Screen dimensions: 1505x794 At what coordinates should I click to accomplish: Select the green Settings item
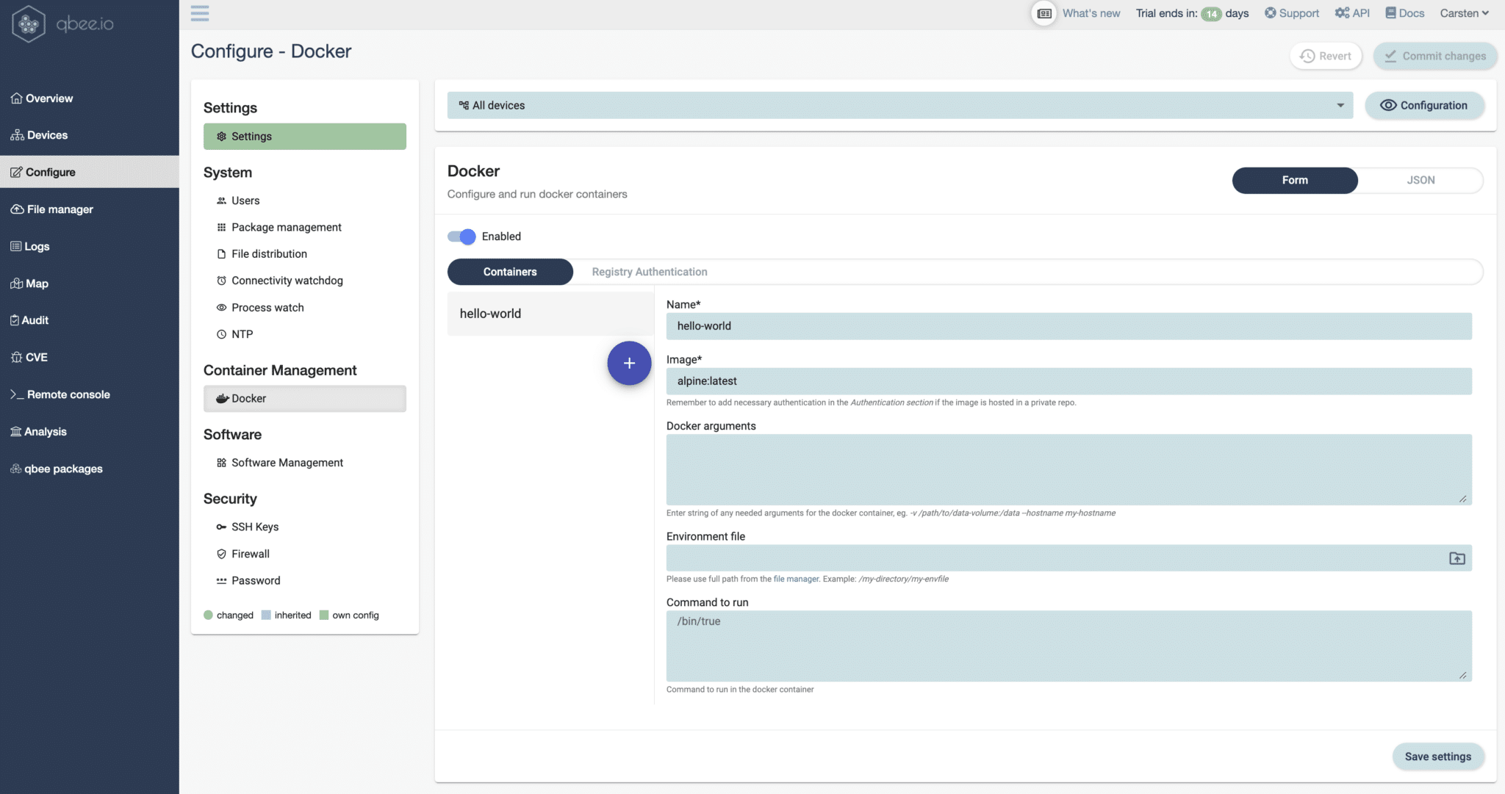coord(304,137)
